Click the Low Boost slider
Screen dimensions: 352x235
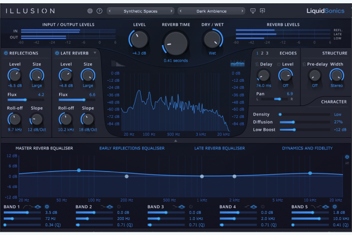point(304,130)
